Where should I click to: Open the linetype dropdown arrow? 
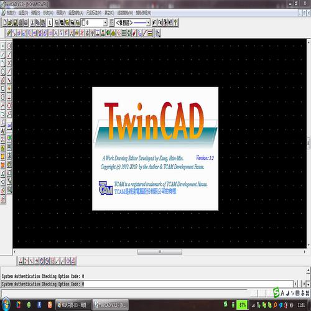pos(148,22)
